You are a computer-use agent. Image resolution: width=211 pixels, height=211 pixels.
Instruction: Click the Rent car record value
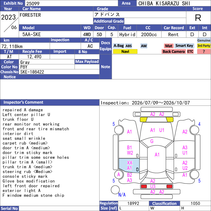(173, 35)
